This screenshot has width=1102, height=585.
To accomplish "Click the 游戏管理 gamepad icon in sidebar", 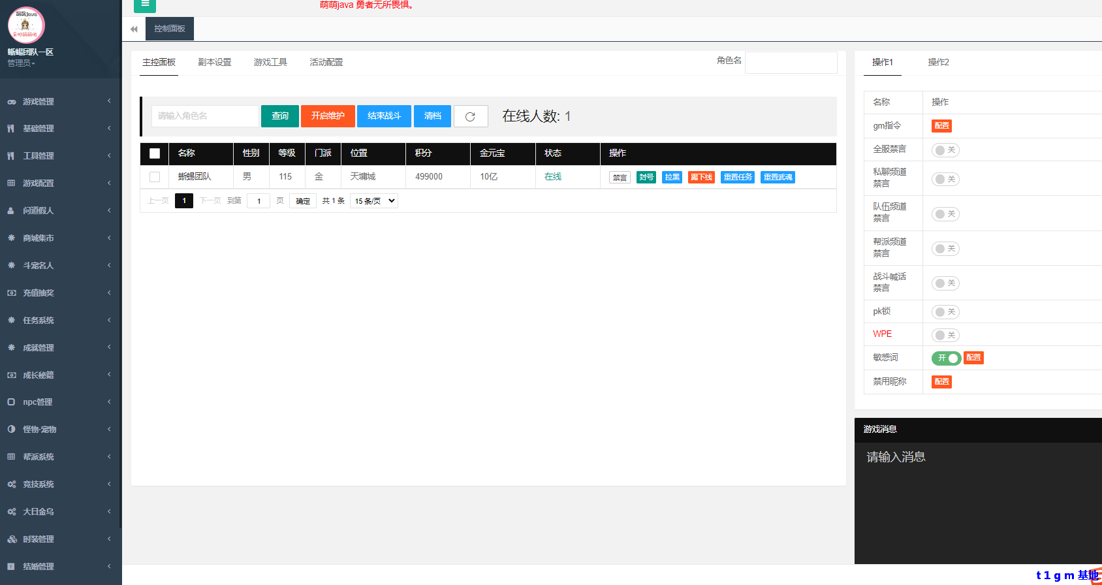I will click(11, 102).
